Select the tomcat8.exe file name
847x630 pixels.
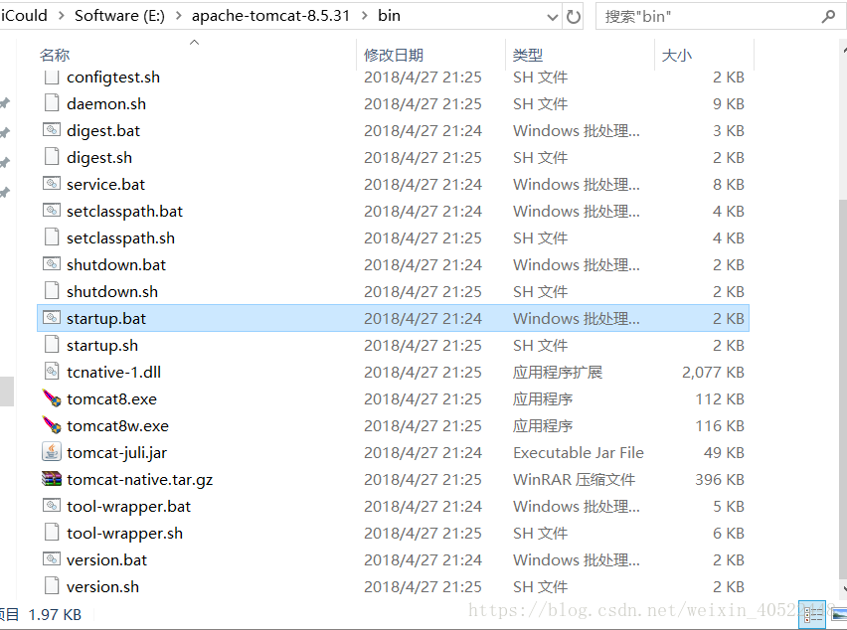coord(111,398)
